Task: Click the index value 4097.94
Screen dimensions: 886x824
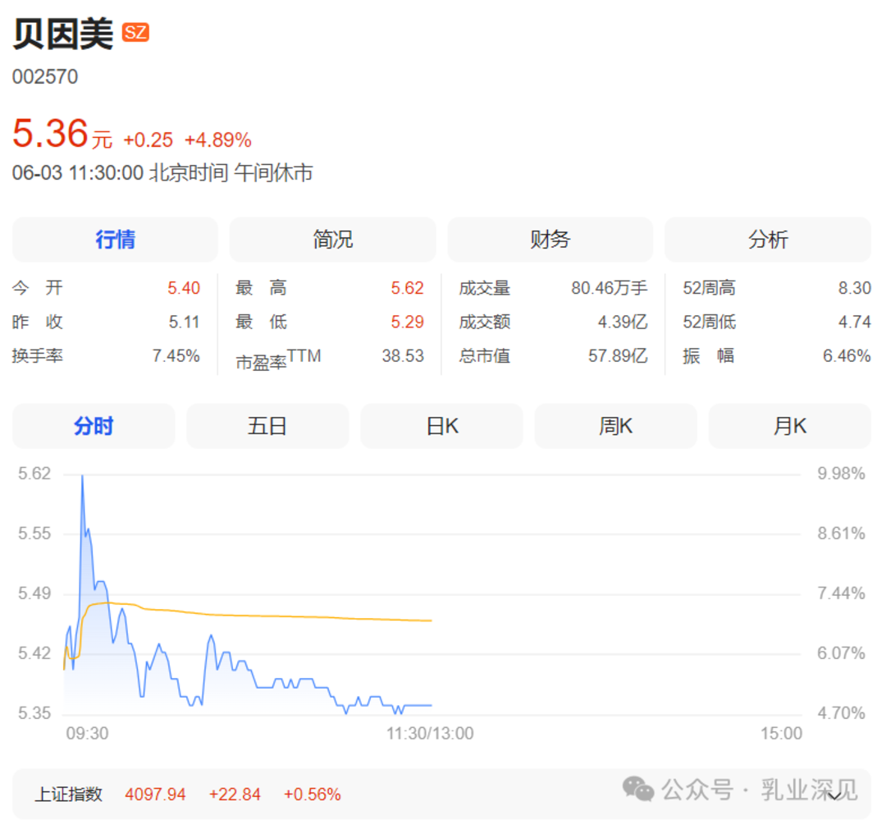Action: pyautogui.click(x=155, y=794)
